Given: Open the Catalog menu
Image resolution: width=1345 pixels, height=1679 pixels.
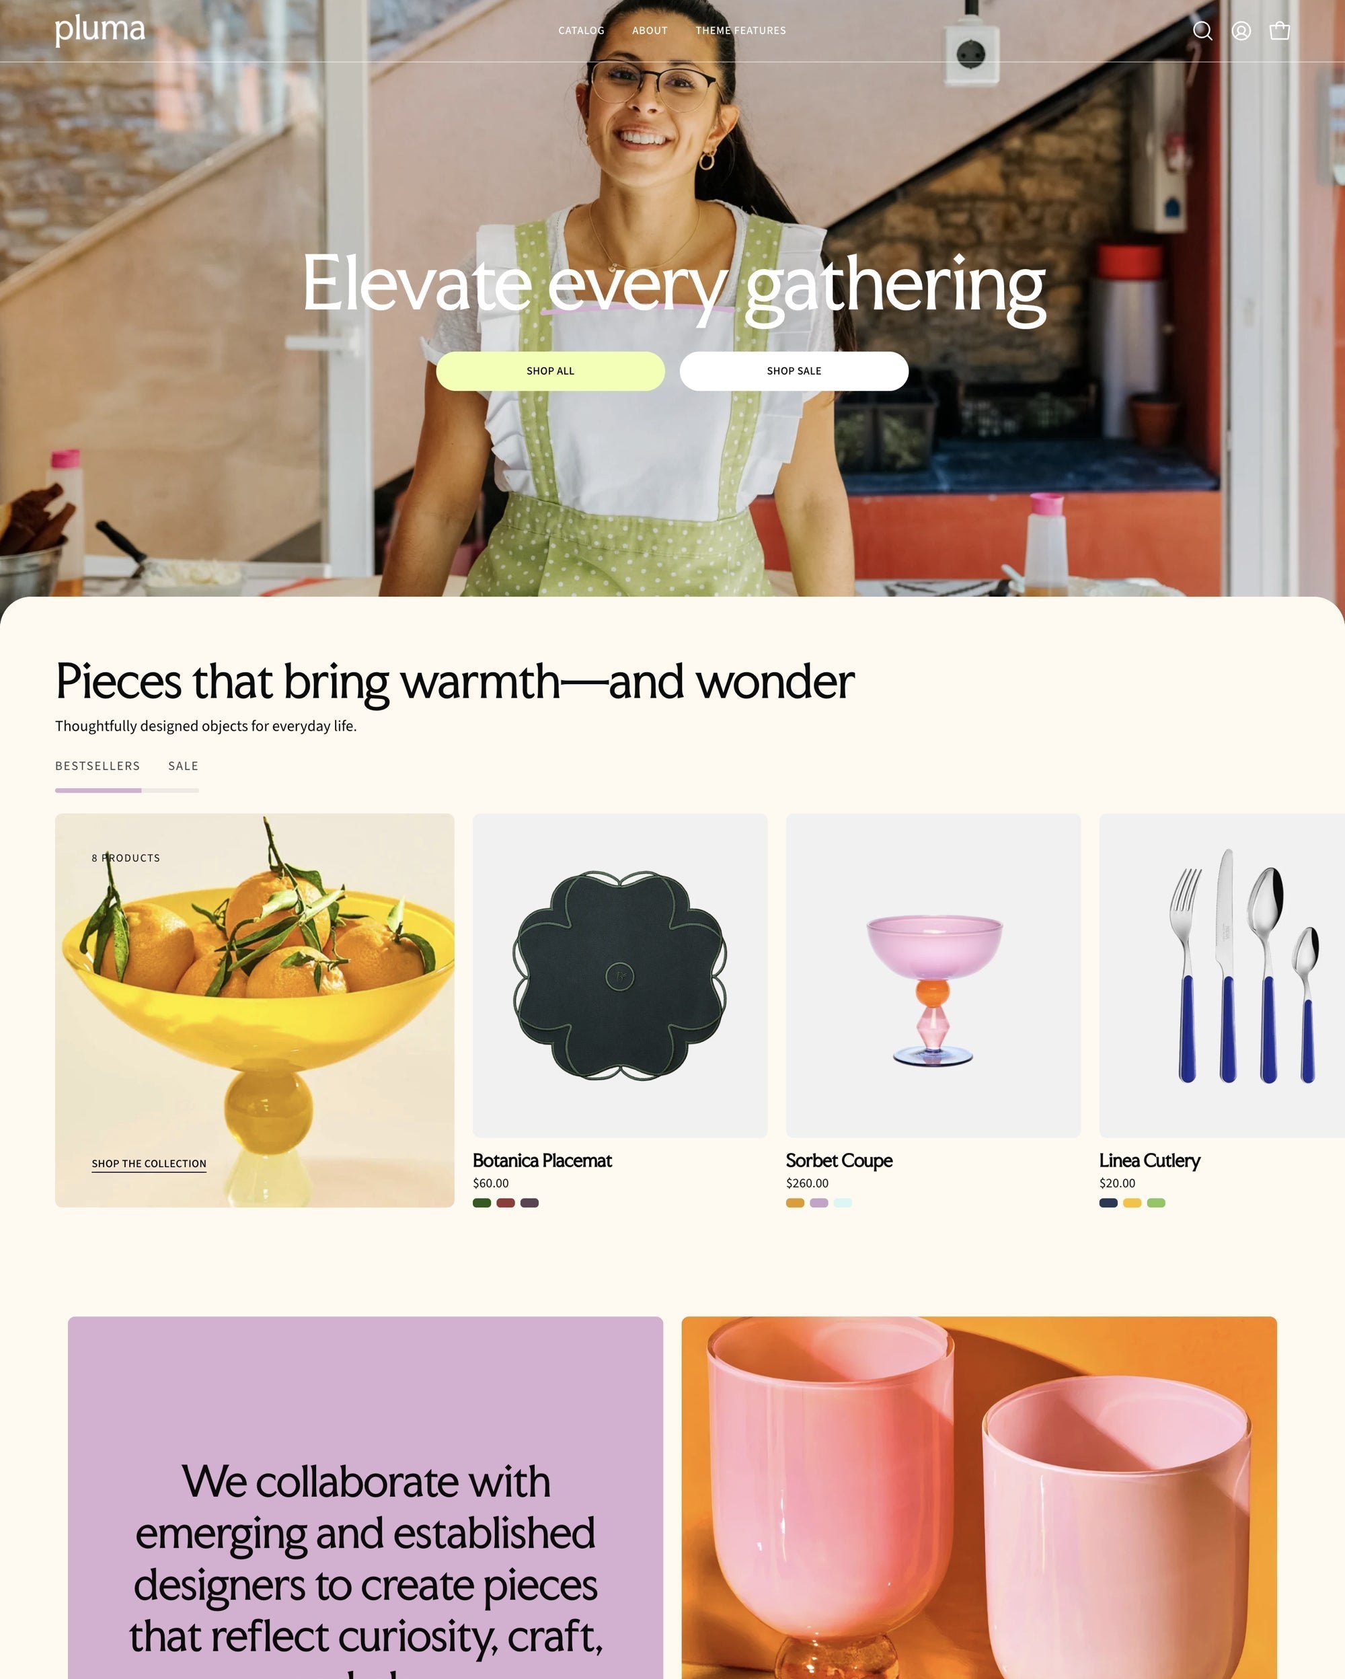Looking at the screenshot, I should pos(582,30).
